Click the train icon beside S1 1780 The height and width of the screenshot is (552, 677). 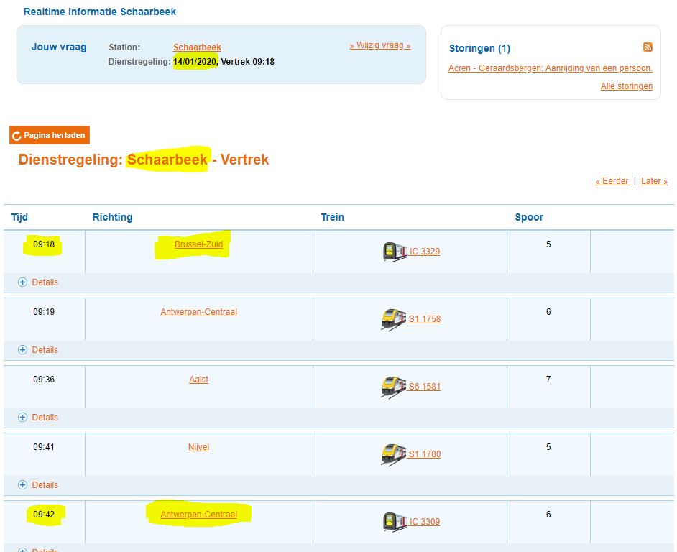(x=393, y=454)
